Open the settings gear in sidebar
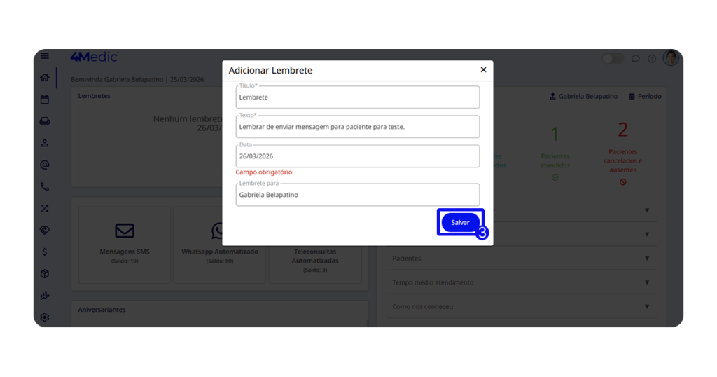The width and height of the screenshot is (717, 377). click(x=45, y=317)
